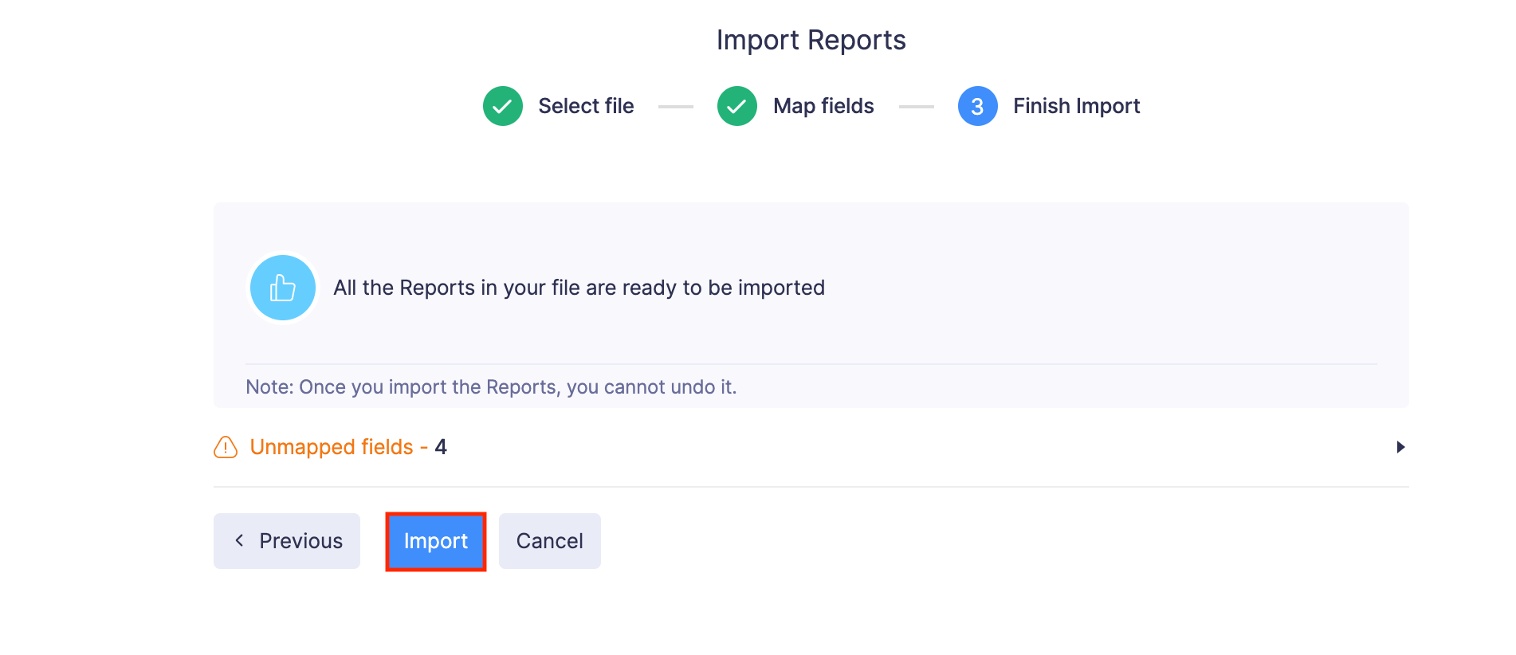Click the dash connector between Map fields and Finish Import

(x=917, y=105)
